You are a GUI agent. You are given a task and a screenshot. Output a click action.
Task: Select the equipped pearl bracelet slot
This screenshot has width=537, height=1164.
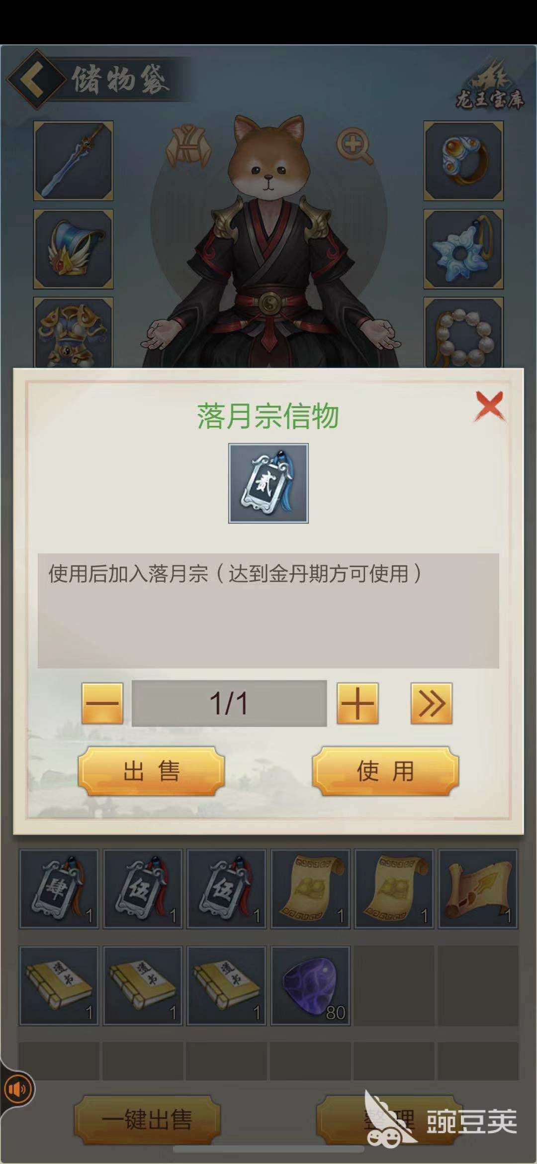coord(463,332)
